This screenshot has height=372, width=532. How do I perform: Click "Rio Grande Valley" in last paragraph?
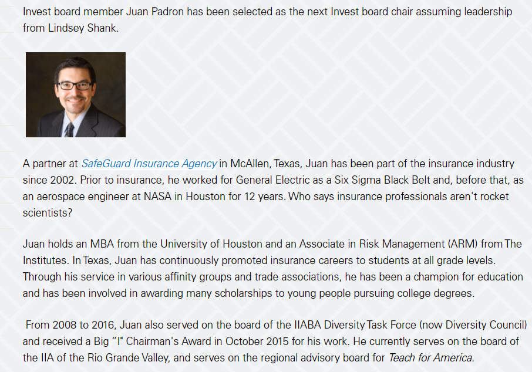[x=122, y=357]
